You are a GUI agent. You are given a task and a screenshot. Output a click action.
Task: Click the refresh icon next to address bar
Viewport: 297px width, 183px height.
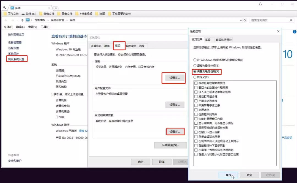(x=244, y=20)
